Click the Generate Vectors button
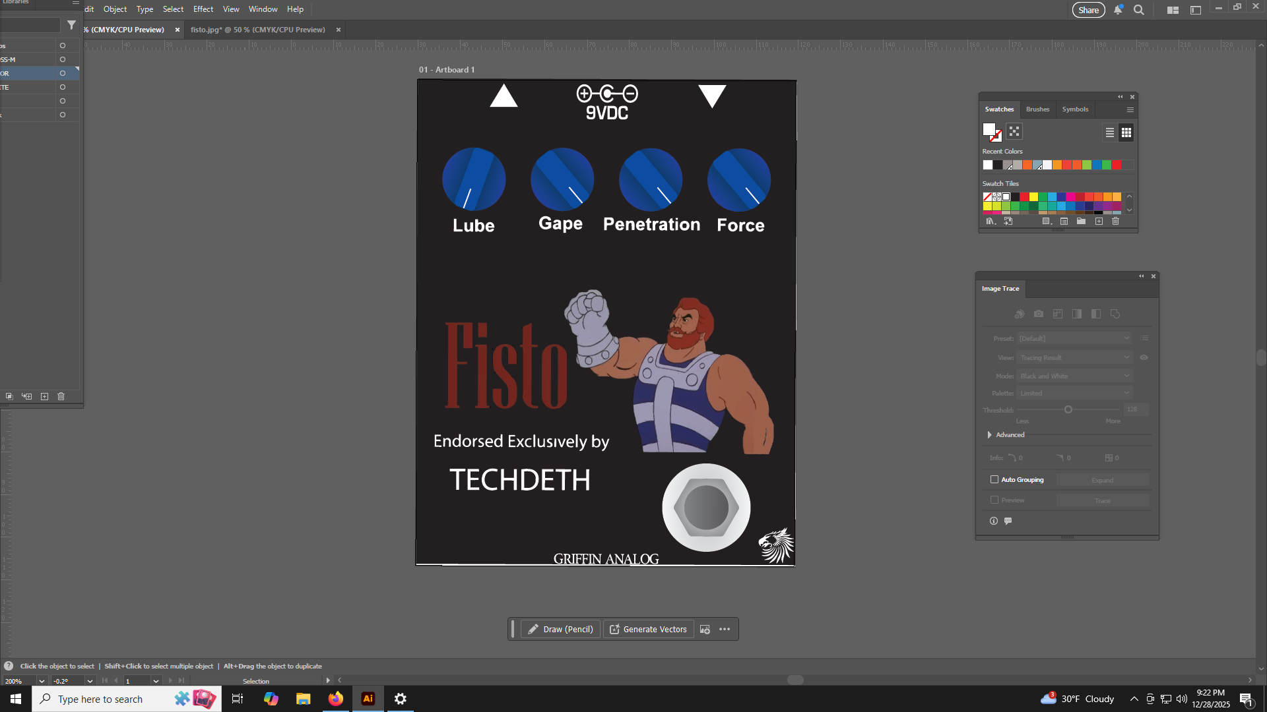The width and height of the screenshot is (1267, 712). [648, 630]
